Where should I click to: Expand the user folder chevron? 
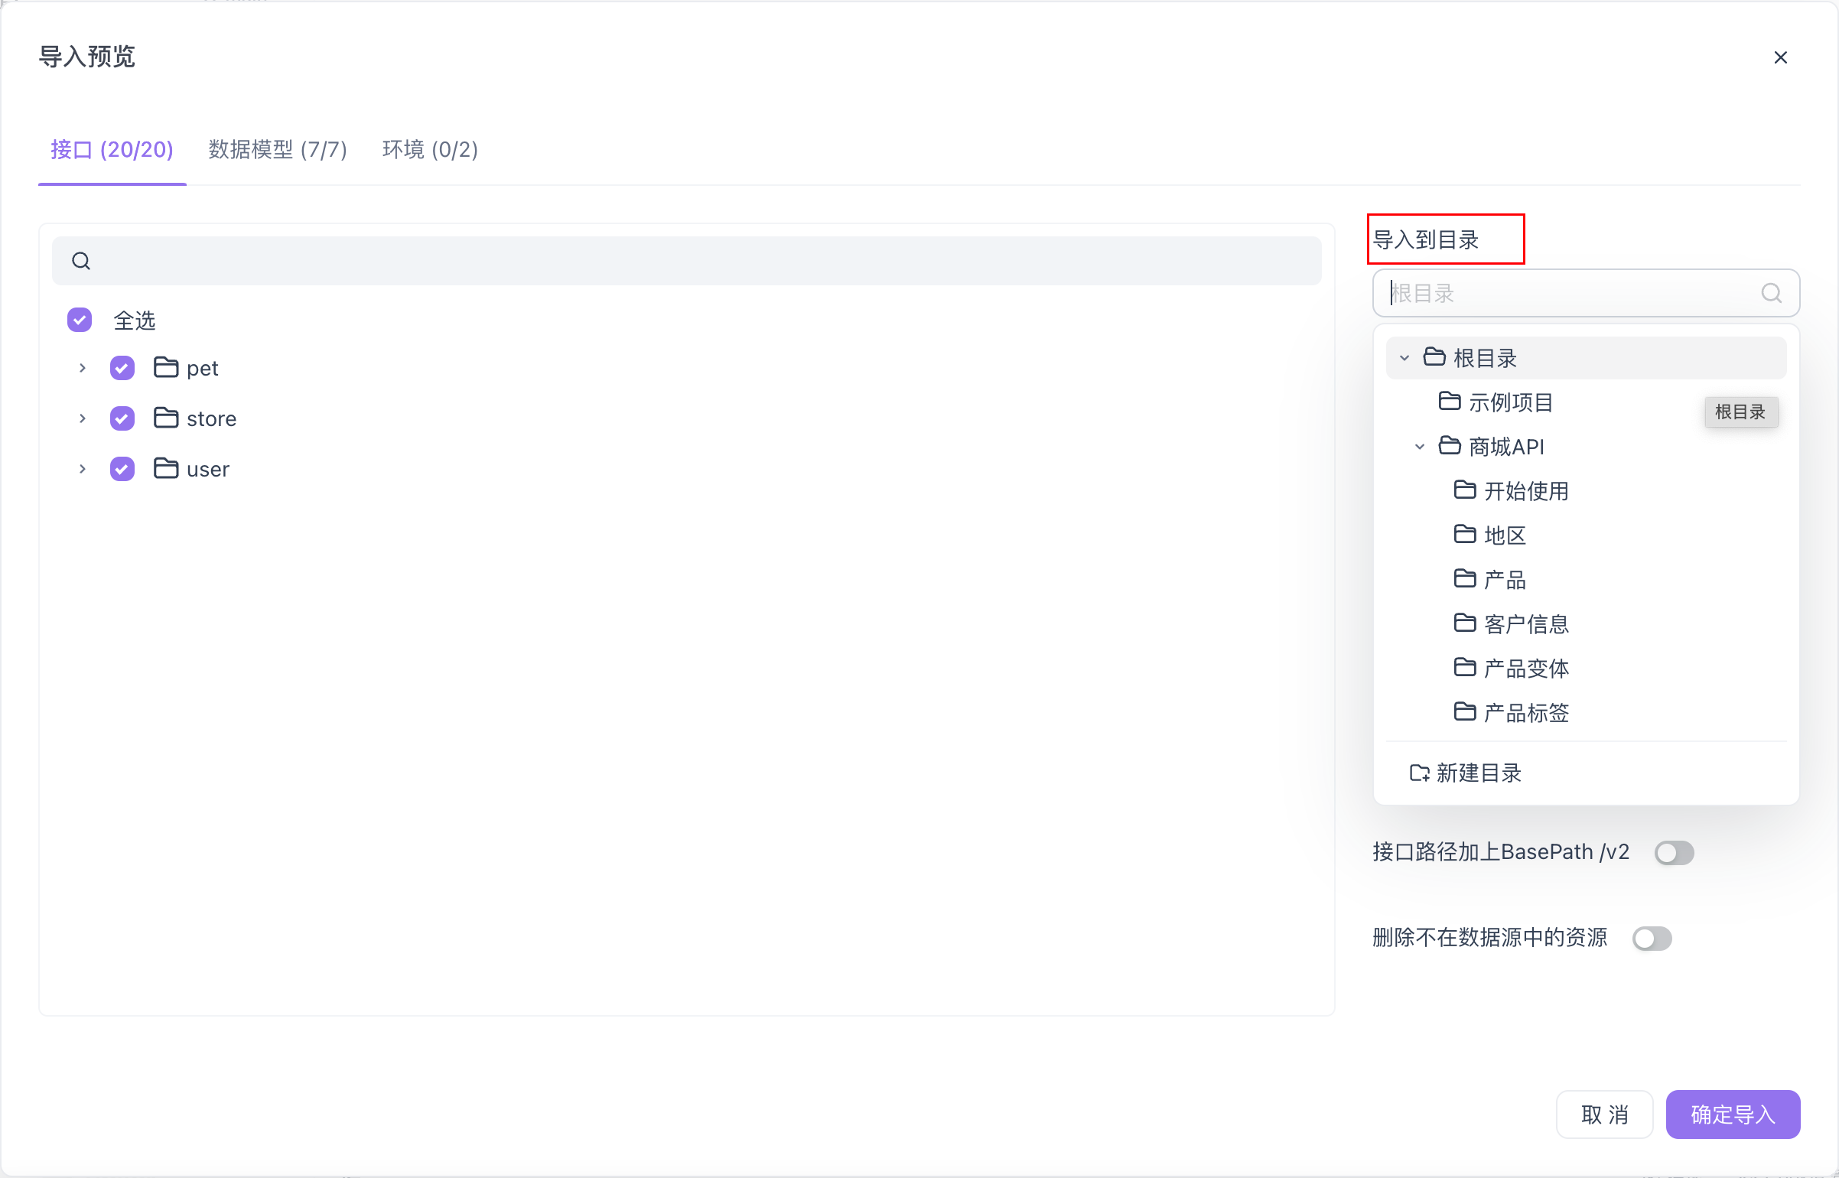(83, 468)
